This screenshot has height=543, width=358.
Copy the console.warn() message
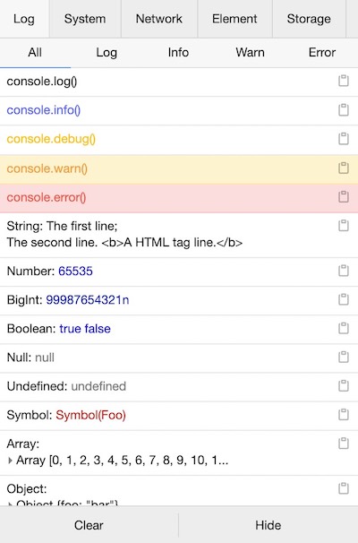click(x=343, y=168)
